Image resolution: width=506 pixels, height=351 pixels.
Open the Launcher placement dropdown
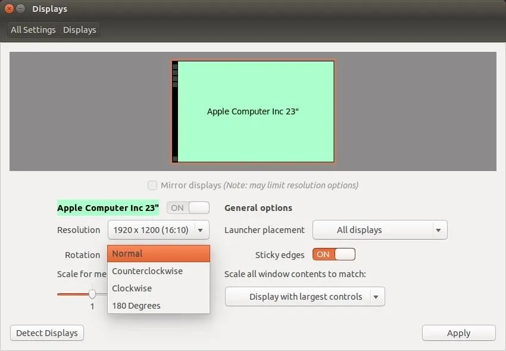point(380,230)
